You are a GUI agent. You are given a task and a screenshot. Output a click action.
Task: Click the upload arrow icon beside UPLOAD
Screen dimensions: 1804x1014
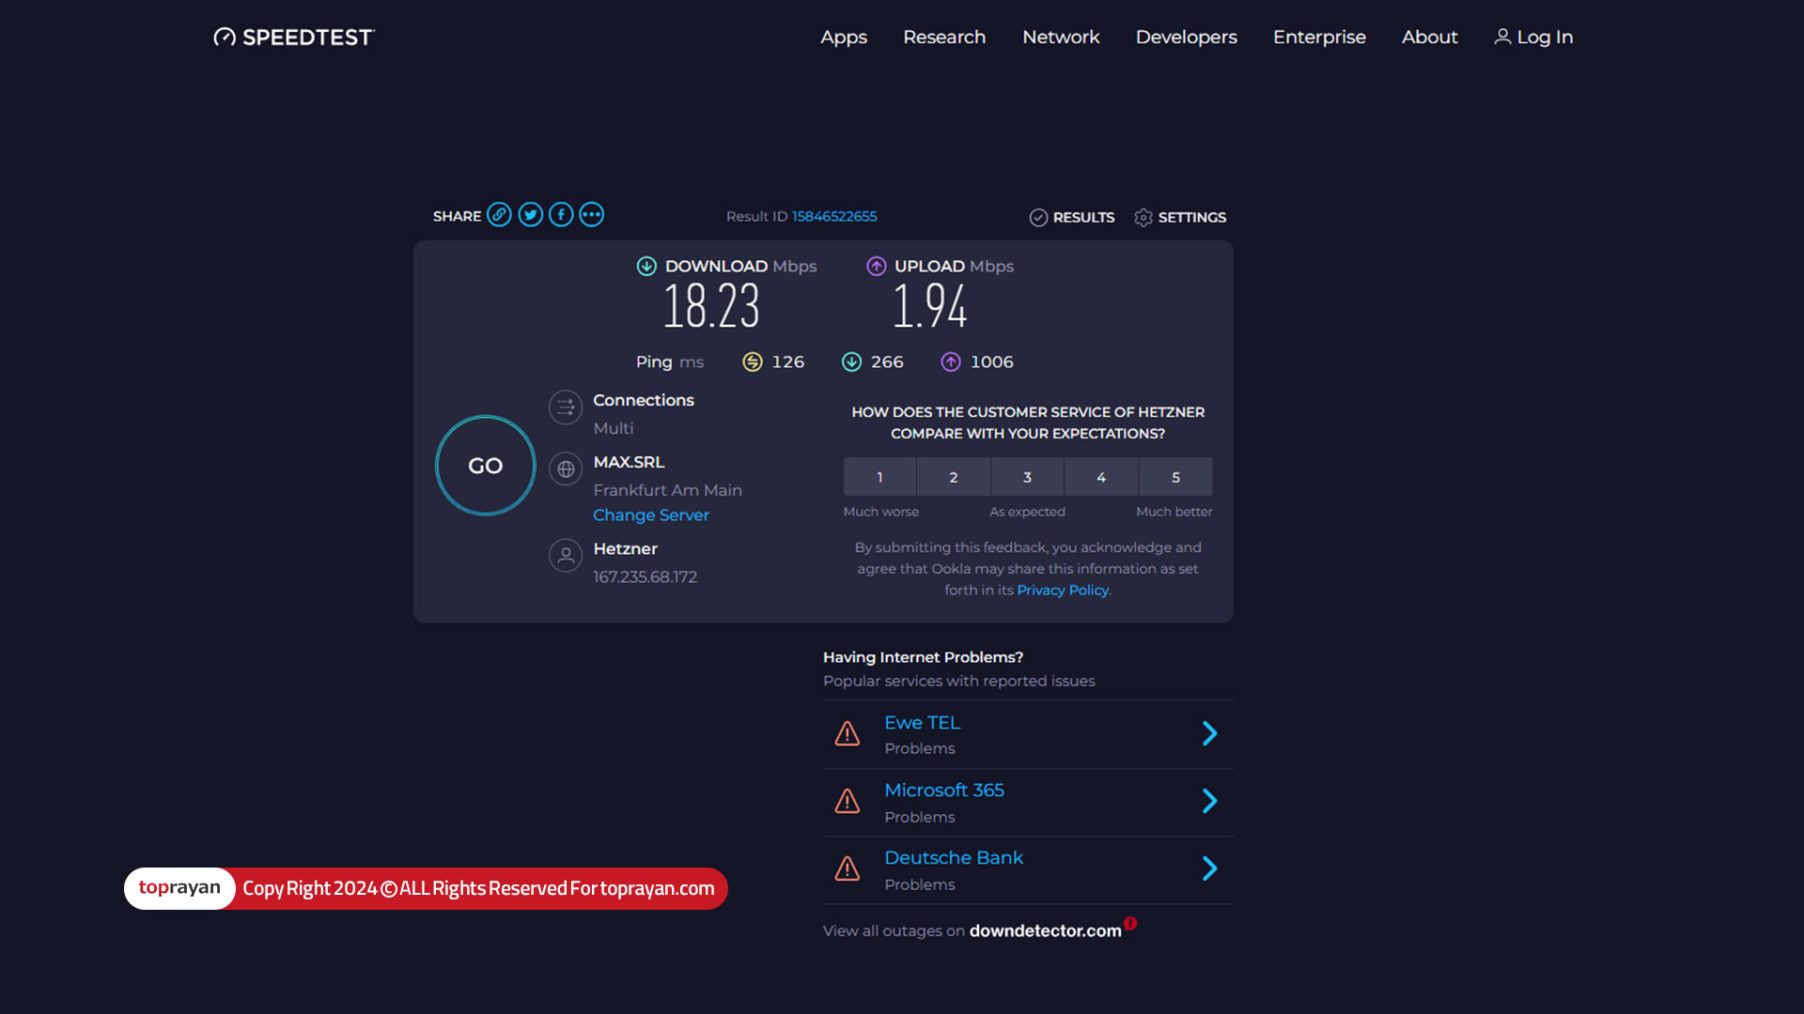coord(877,267)
